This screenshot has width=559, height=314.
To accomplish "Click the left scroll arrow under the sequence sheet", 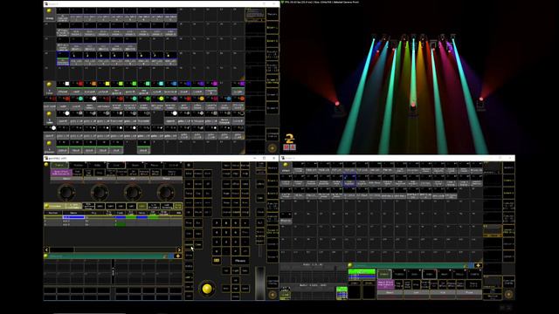I will point(46,249).
